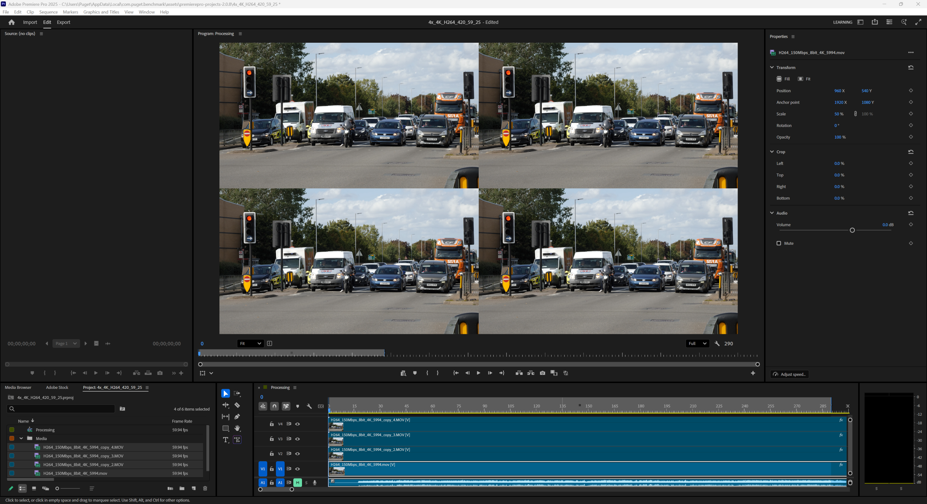Toggle Snap in the timeline with magnet icon
Screen dimensions: 927x504
click(x=274, y=407)
